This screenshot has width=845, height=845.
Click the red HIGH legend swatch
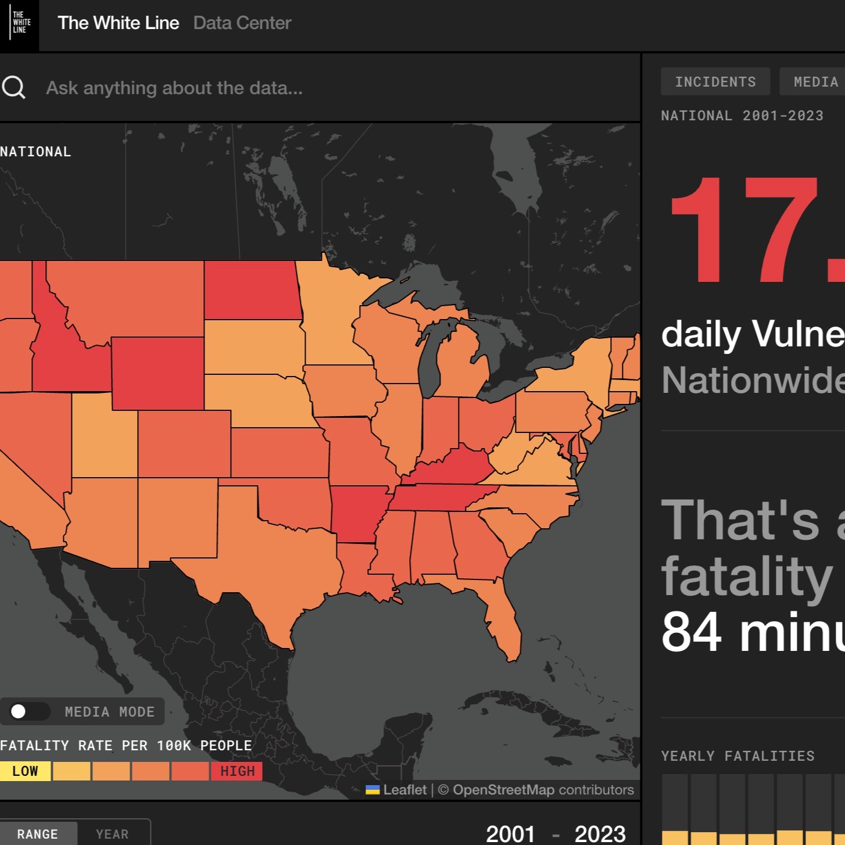pos(237,771)
